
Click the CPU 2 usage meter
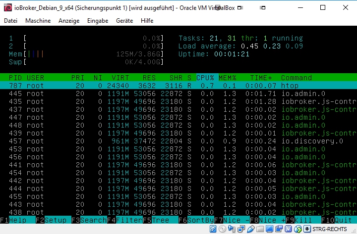[x=86, y=46]
